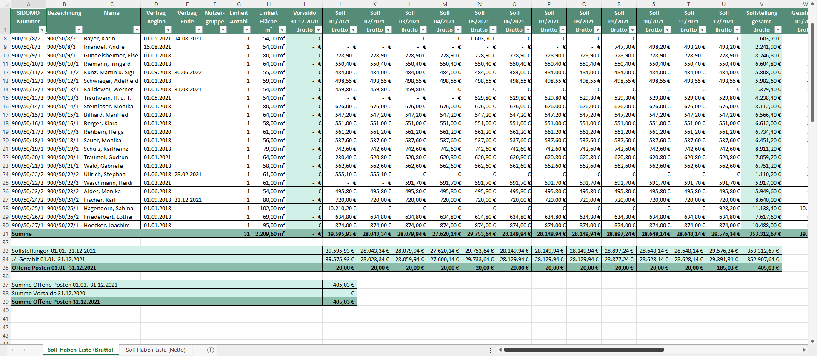817x356 pixels.
Task: Click the cell showing '10.210,20 €'
Action: [x=340, y=208]
